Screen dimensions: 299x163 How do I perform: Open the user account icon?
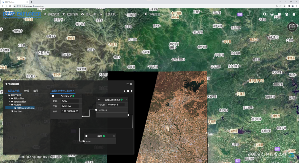point(294,14)
